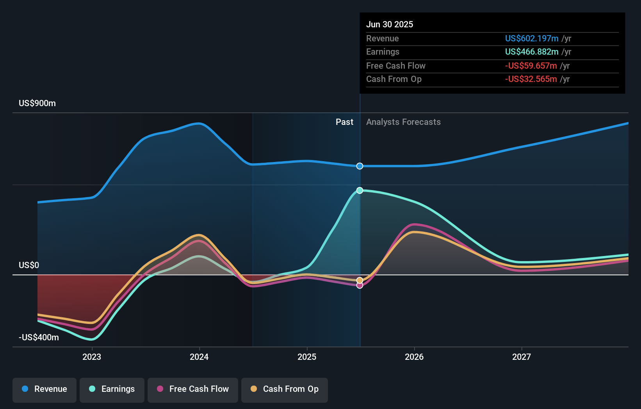Expand details for the Revenue tooltip row
This screenshot has width=641, height=409.
tap(383, 38)
